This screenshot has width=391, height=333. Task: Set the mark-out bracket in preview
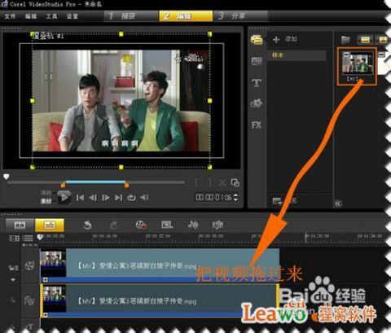pos(210,182)
